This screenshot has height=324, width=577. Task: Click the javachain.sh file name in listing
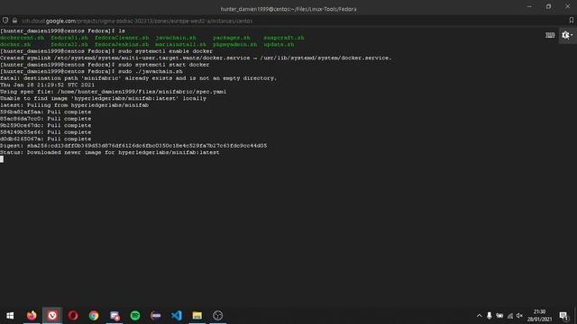tap(176, 38)
